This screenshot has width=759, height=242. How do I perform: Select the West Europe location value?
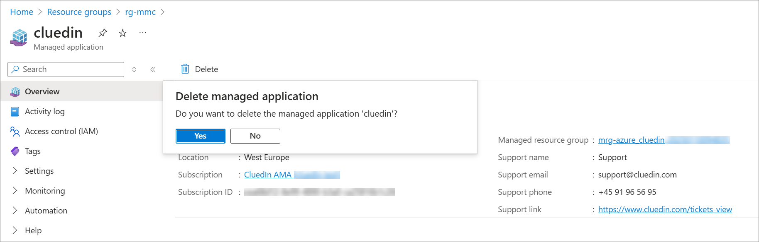[x=267, y=158]
